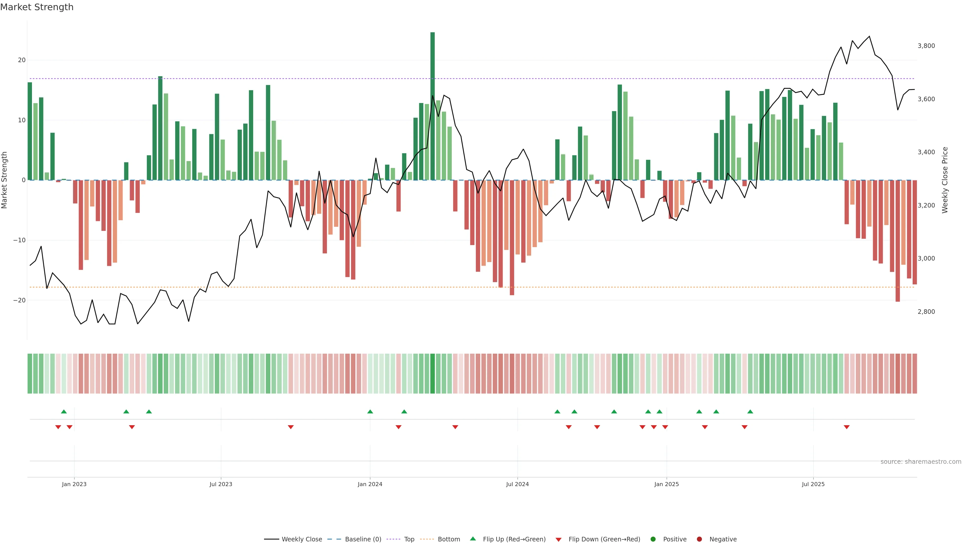Click Flip Up green triangle legend icon
Screen dimensions: 974x548
[473, 539]
